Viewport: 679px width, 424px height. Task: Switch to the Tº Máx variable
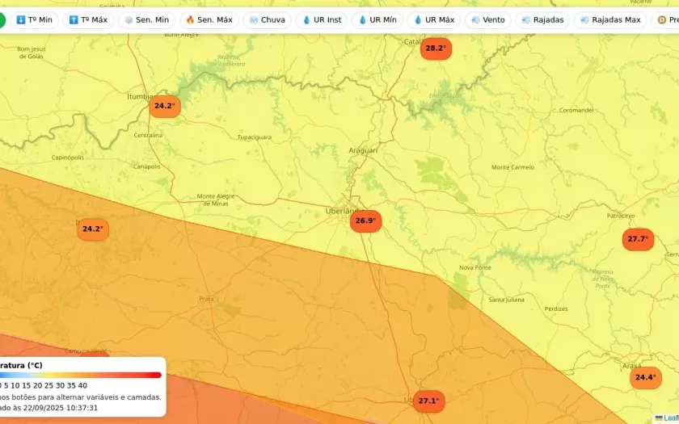[x=88, y=19]
